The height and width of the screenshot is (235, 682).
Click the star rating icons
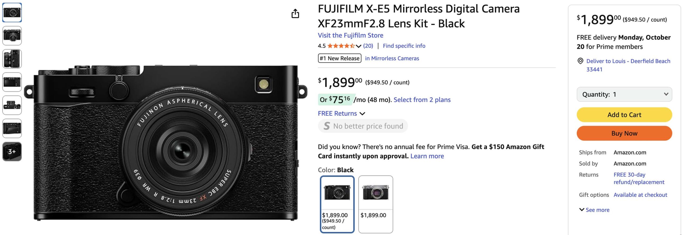341,46
